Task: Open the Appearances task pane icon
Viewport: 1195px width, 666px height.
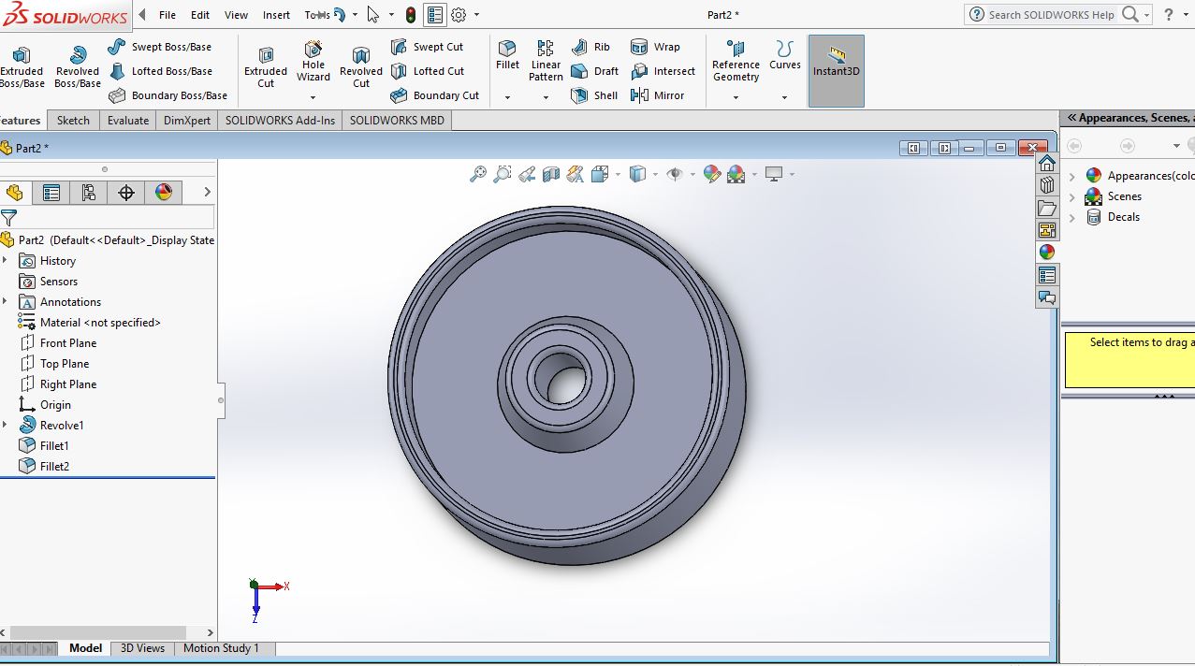Action: pyautogui.click(x=1047, y=253)
